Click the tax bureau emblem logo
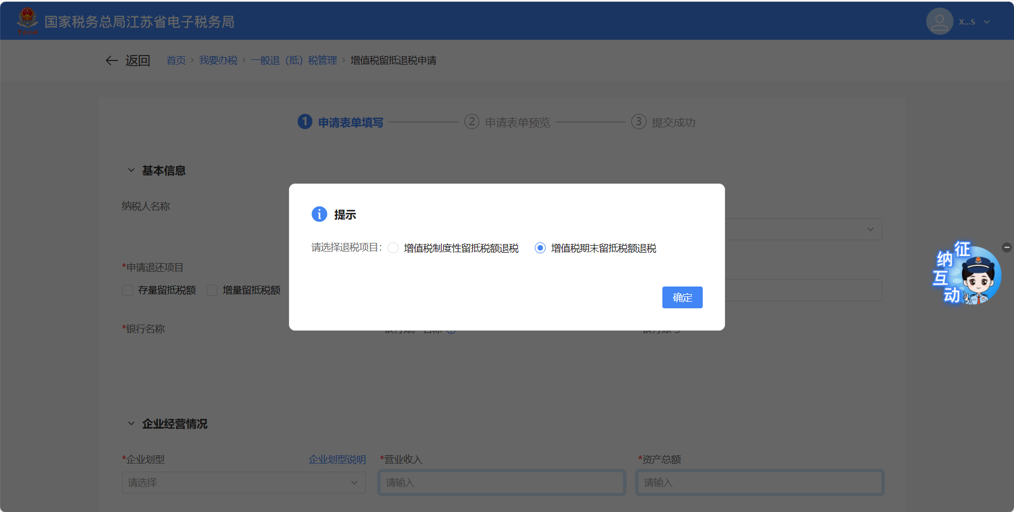1014x512 pixels. tap(27, 21)
